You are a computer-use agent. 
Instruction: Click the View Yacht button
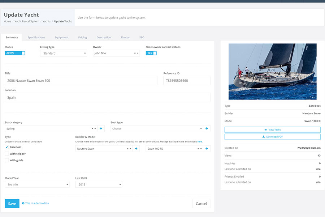[x=273, y=129]
